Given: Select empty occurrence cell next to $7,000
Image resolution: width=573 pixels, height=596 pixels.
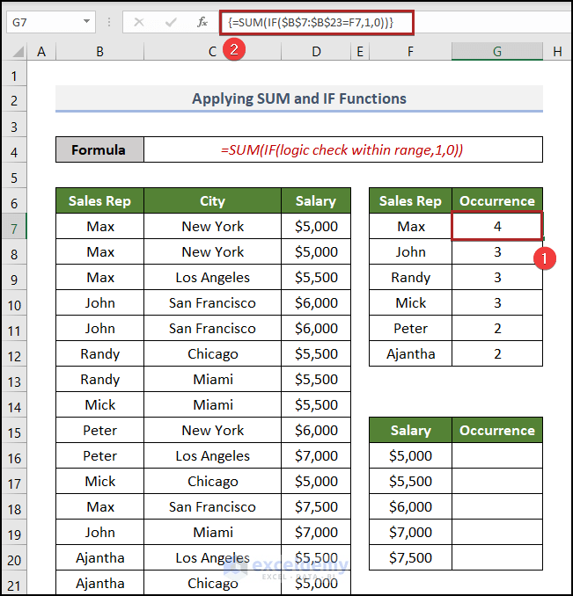Looking at the screenshot, I should (x=497, y=532).
